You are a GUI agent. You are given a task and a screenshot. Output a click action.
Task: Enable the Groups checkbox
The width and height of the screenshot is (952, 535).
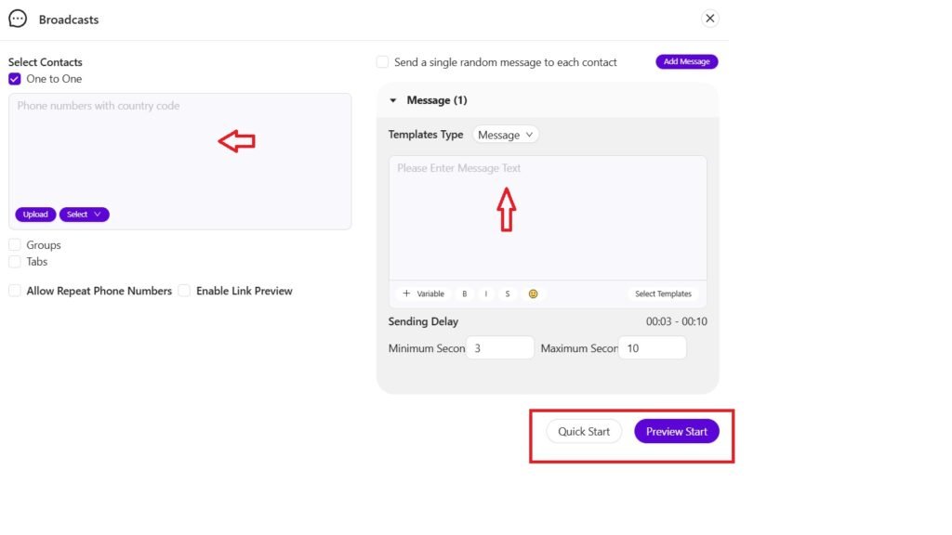tap(14, 244)
